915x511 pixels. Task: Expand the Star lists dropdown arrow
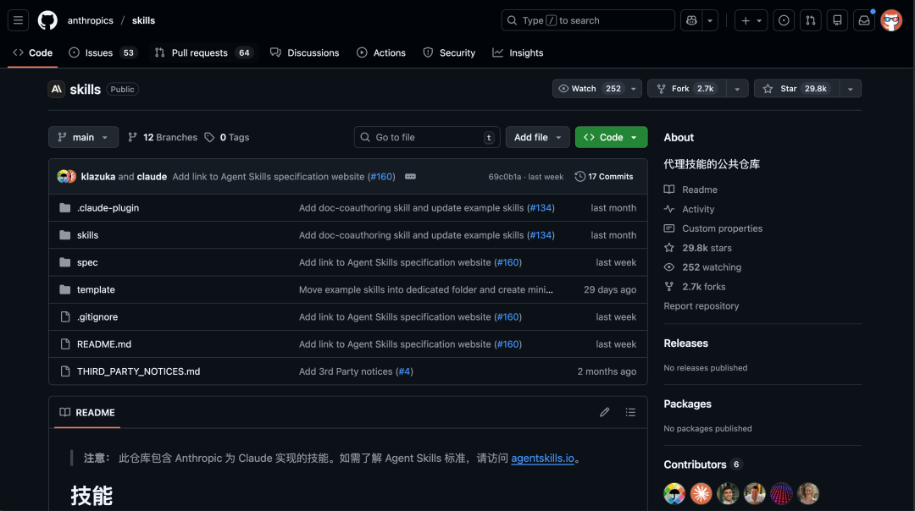click(x=851, y=89)
